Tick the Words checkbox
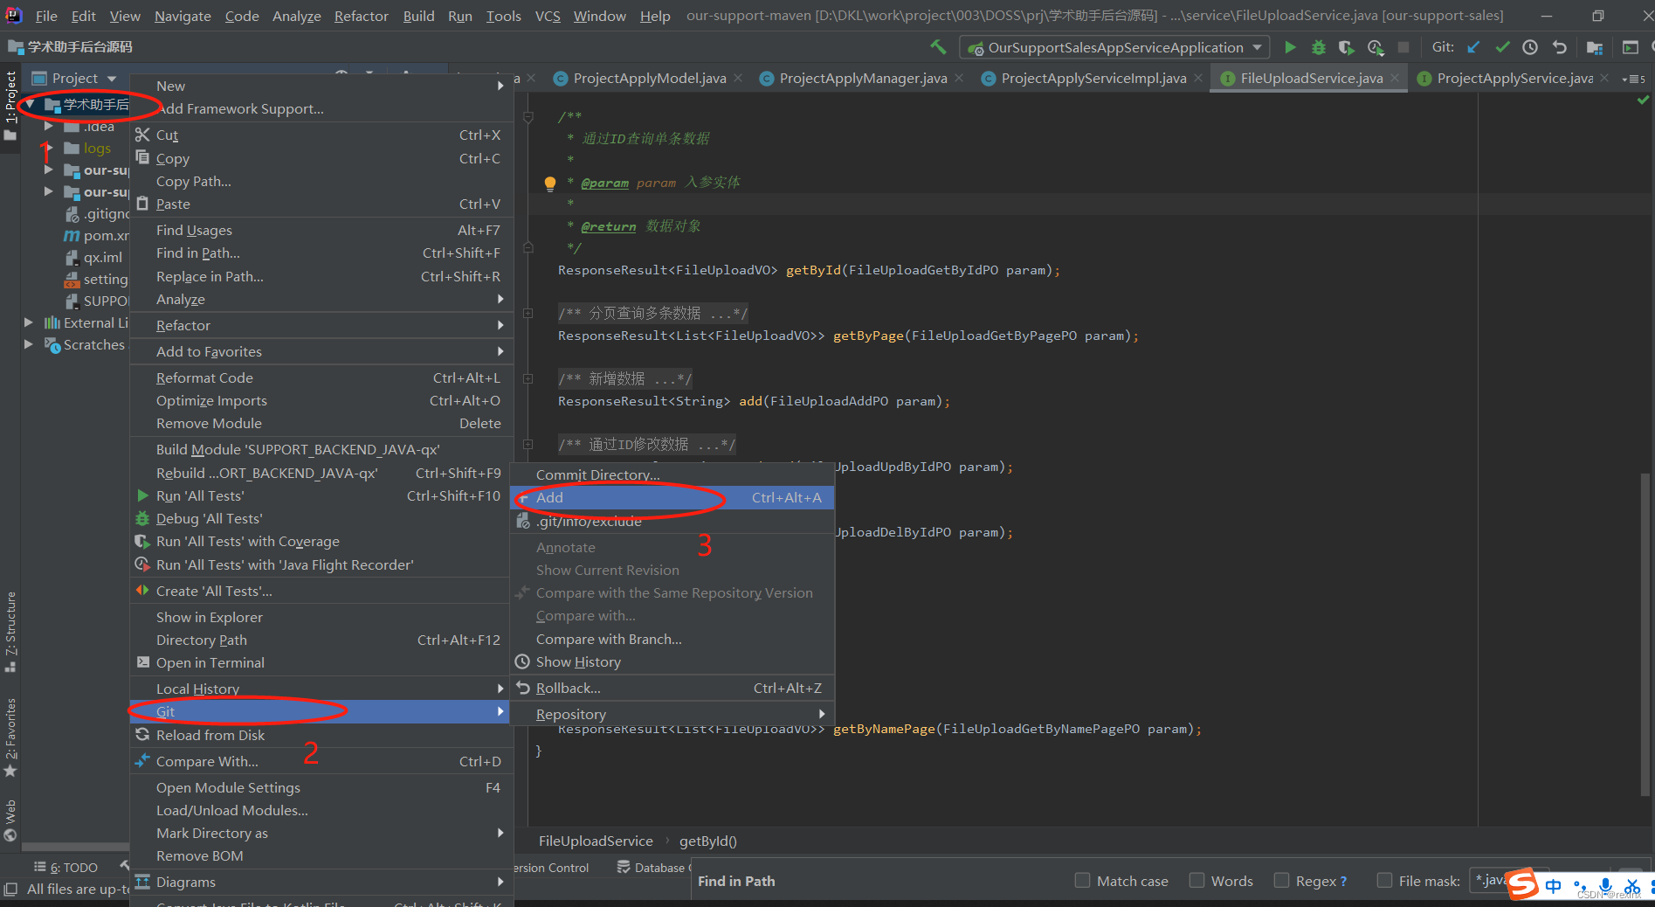The width and height of the screenshot is (1655, 907). click(1196, 881)
